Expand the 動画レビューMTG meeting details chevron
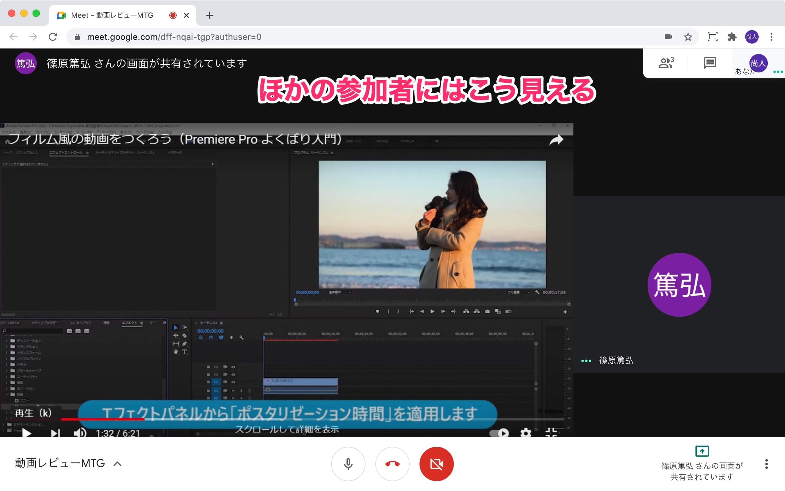The height and width of the screenshot is (491, 785). 117,464
